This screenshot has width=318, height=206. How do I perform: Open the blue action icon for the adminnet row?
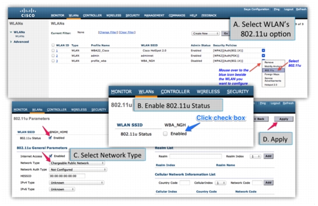pyautogui.click(x=263, y=56)
